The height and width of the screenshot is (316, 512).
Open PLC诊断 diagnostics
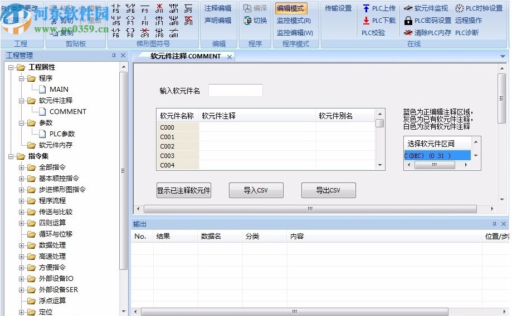tap(467, 33)
